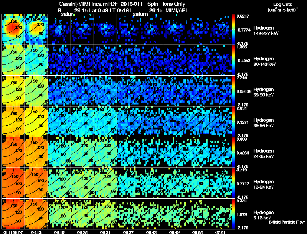Click the color bar for Hydrogen 13-24 keV
The image size is (307, 234).
point(233,183)
